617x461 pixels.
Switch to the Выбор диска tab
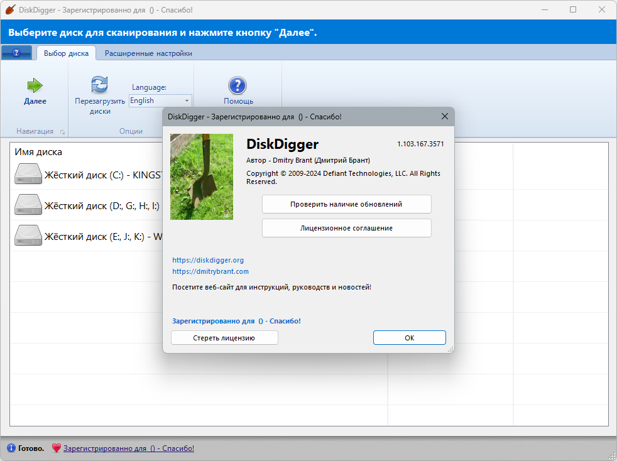pos(66,53)
